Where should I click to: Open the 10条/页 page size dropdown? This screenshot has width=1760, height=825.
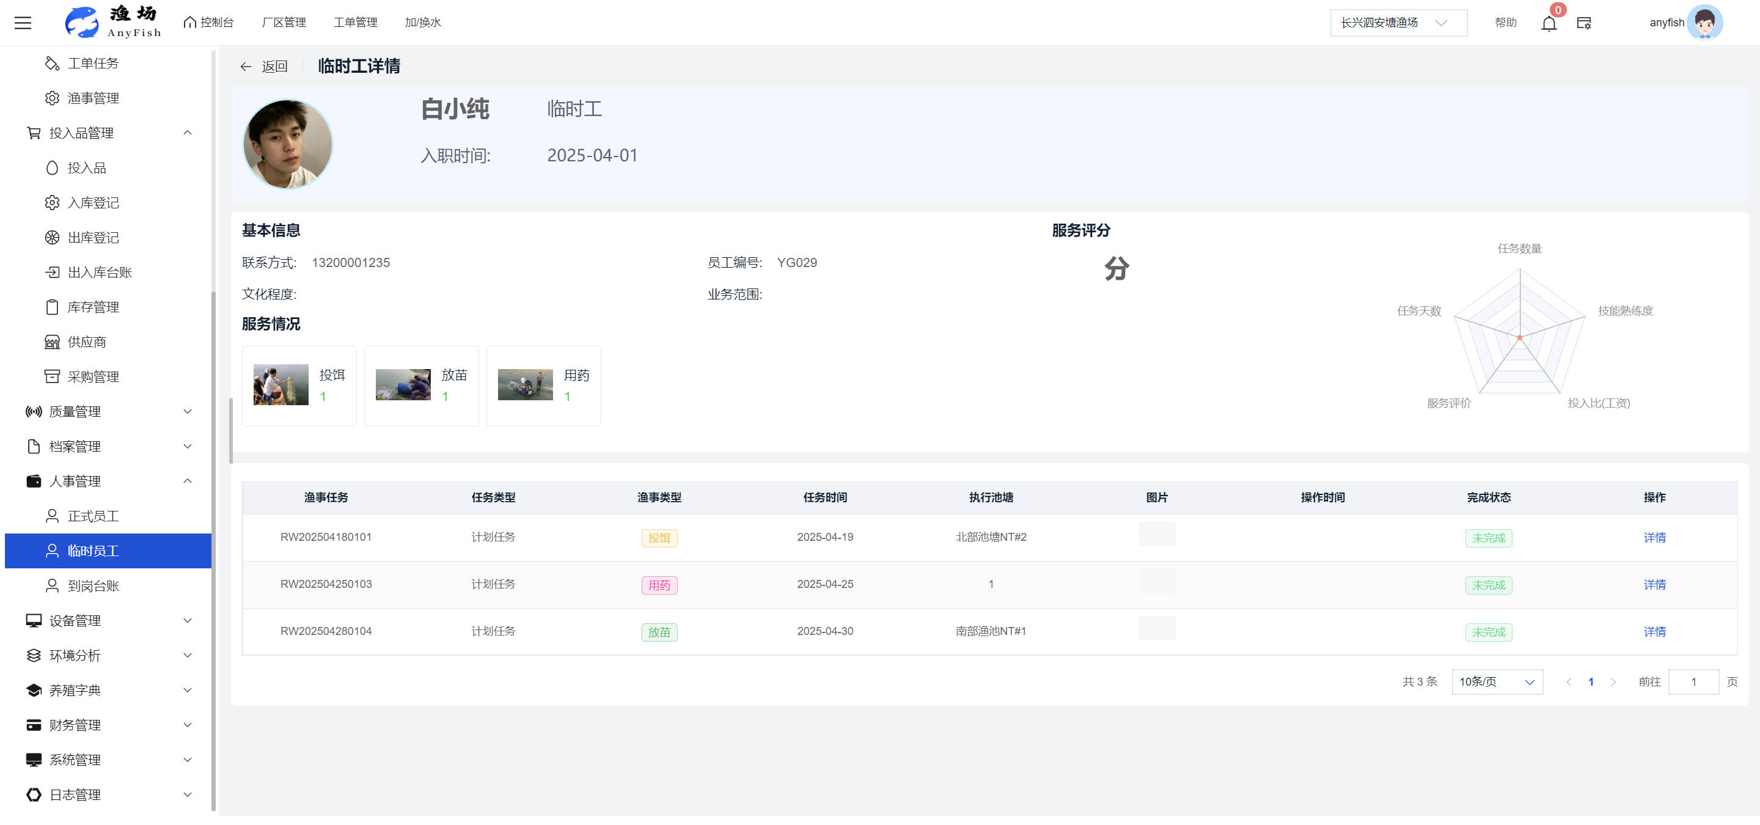[1496, 681]
